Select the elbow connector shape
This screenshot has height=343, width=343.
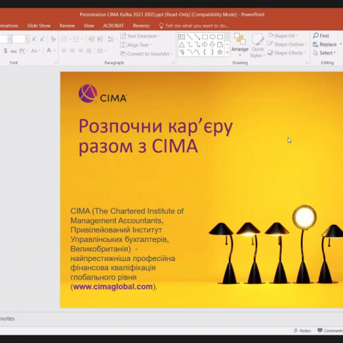tap(189, 45)
